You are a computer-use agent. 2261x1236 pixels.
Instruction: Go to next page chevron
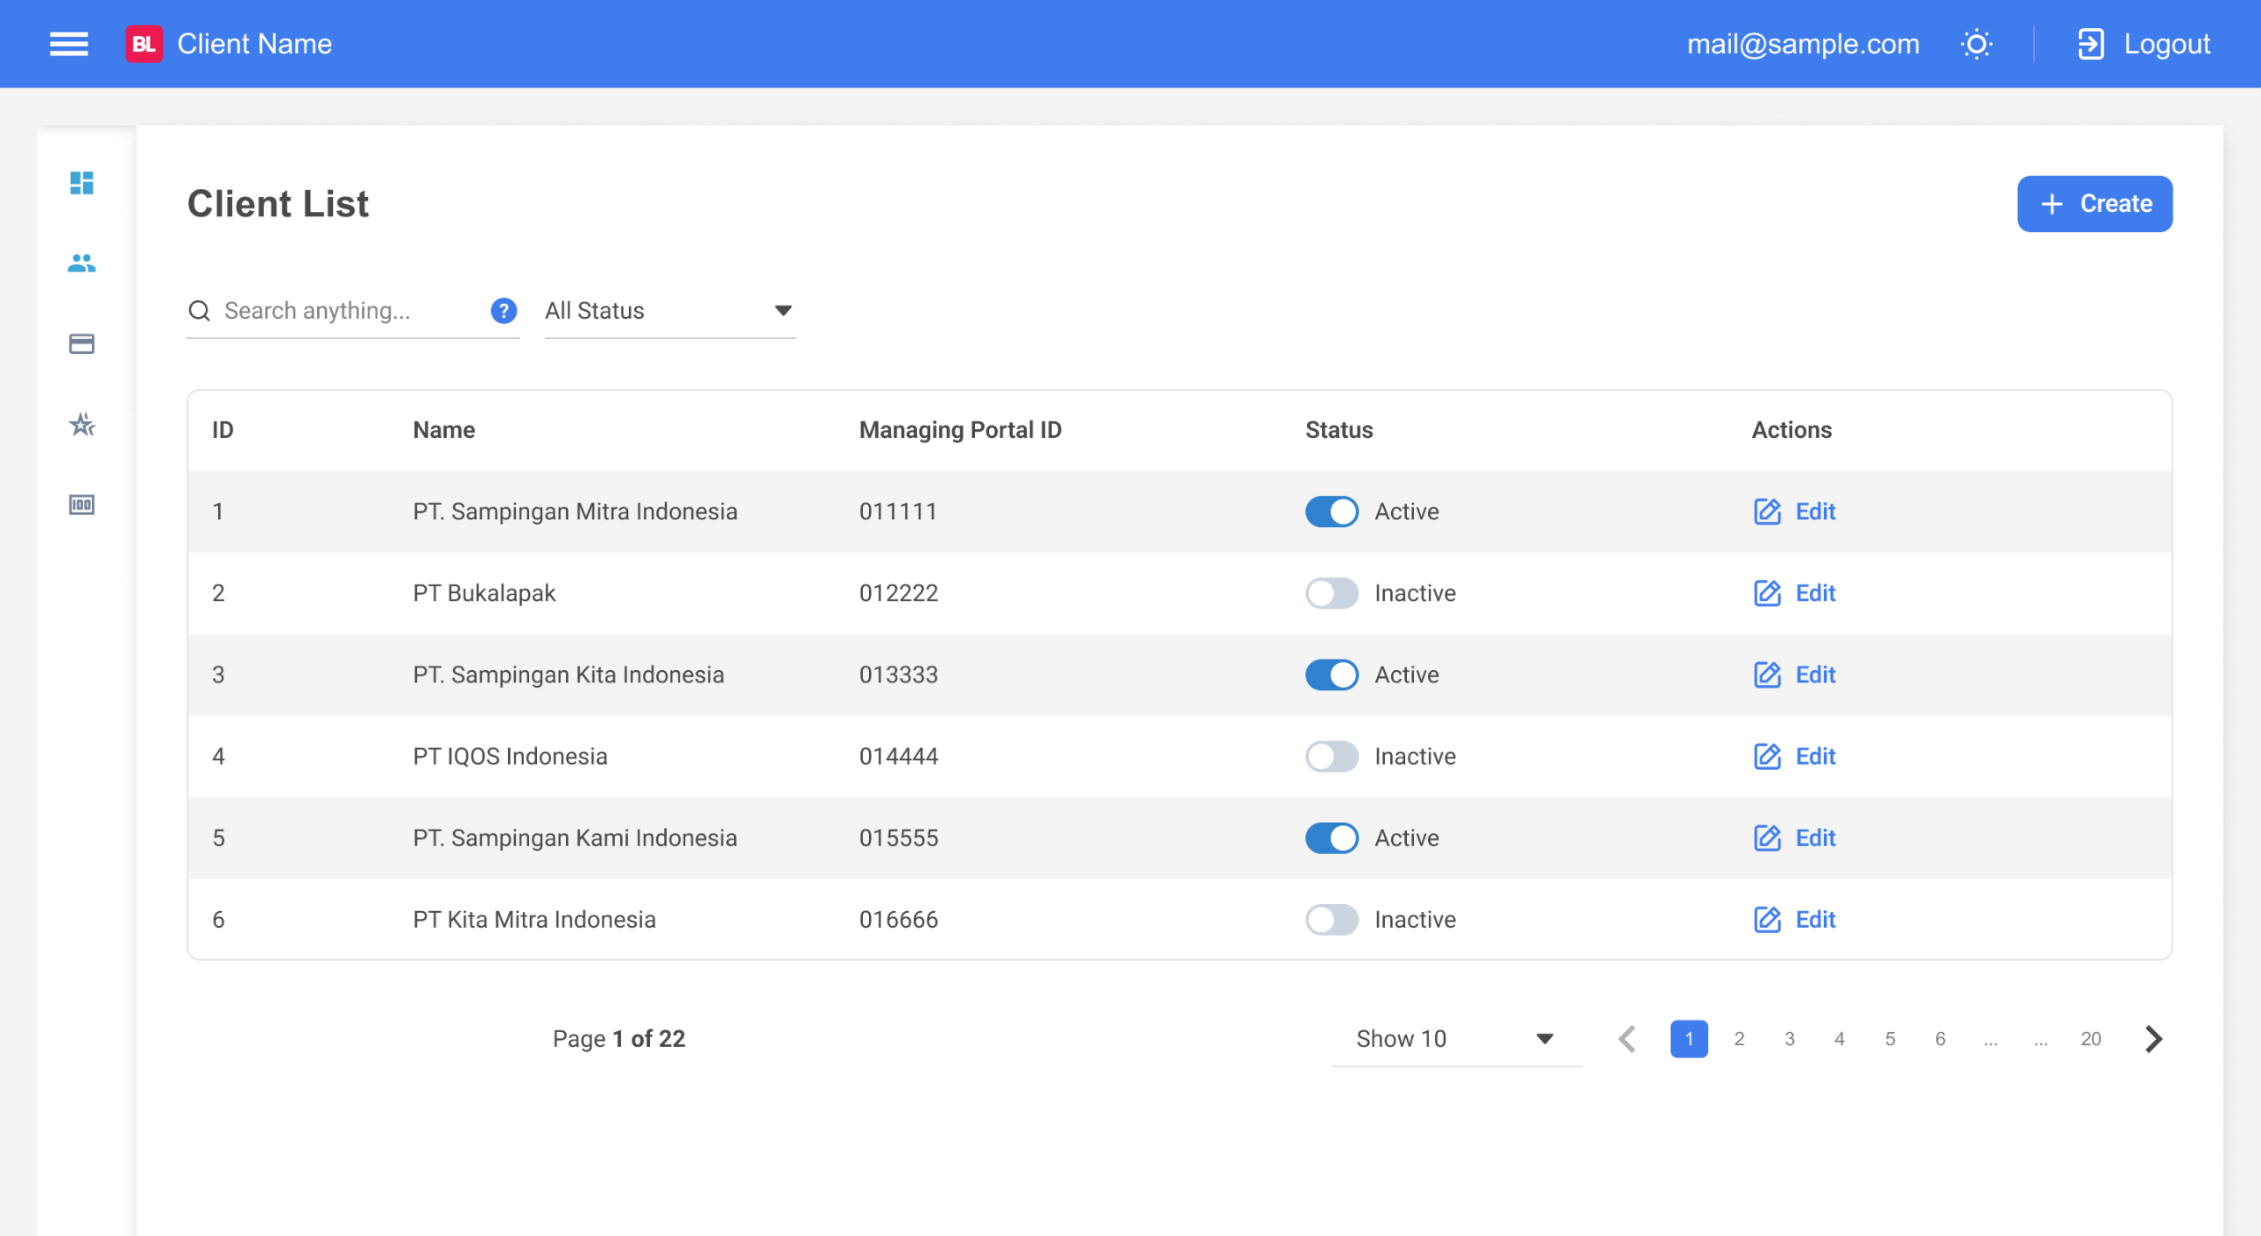coord(2153,1039)
